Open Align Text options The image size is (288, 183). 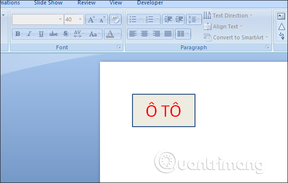[223, 26]
